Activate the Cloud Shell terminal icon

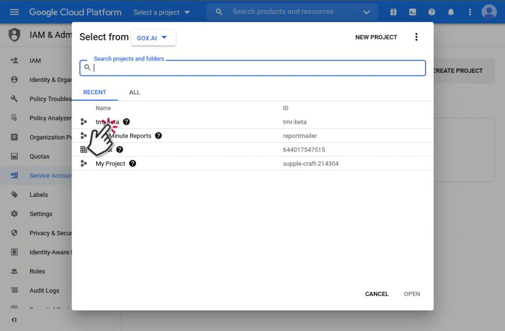(413, 12)
